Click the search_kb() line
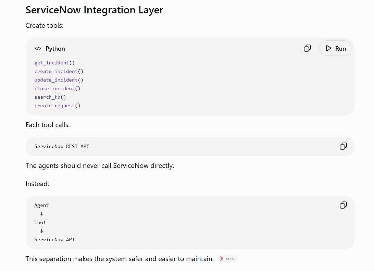This screenshot has height=271, width=374. [x=50, y=97]
